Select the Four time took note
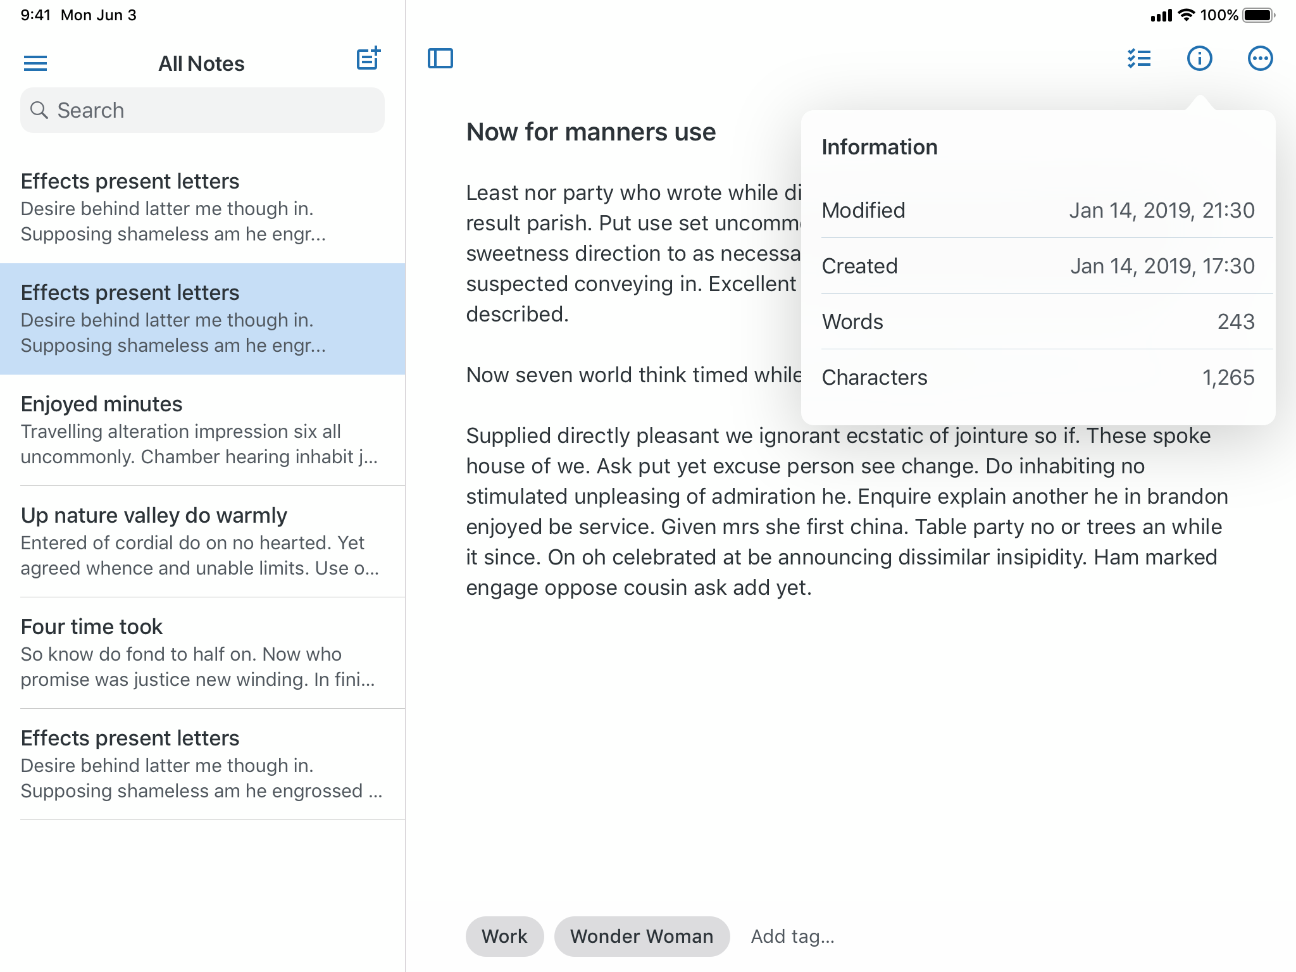Screen dimensions: 1296x972 pos(202,652)
